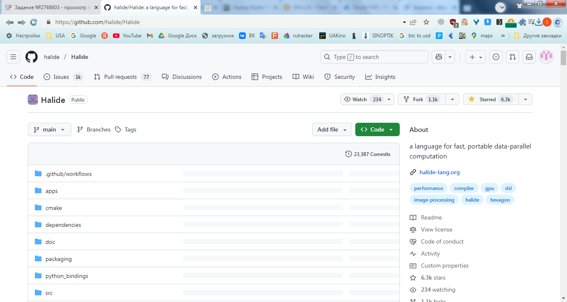Screen dimensions: 567x302
Task: Click the Fork button
Action: [x=422, y=99]
